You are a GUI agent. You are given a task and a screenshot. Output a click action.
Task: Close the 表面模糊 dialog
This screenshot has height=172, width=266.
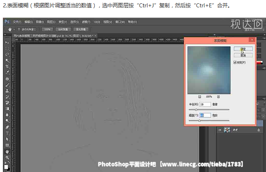pyautogui.click(x=252, y=40)
